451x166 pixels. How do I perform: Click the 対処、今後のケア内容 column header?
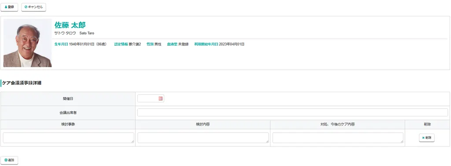pyautogui.click(x=337, y=124)
